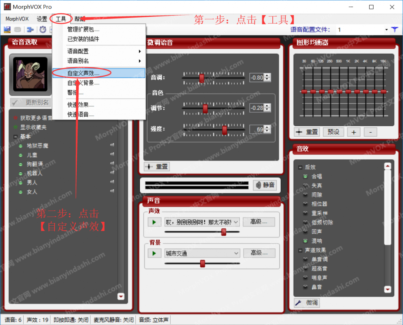
Task: Collapse the 基本 voice group
Action: coord(15,137)
